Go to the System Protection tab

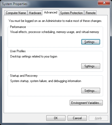click(x=72, y=13)
